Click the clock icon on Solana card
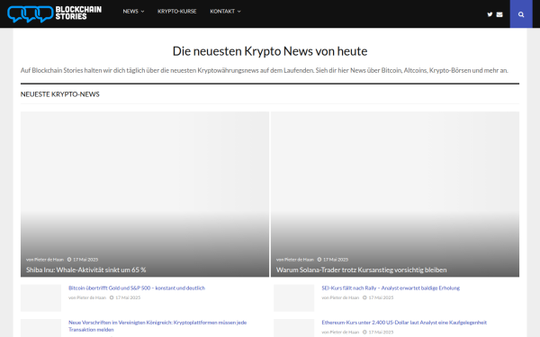The width and height of the screenshot is (540, 337). click(319, 260)
